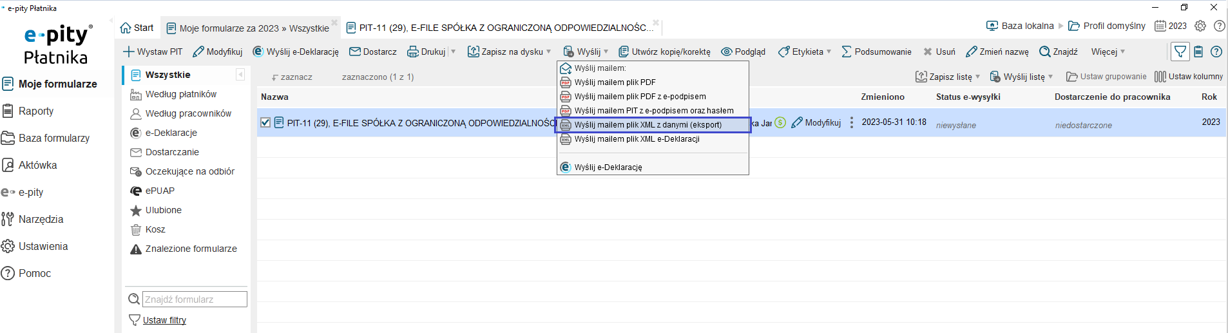Close the PIT-11 (29) E-FILE tab
Viewport: 1228px width, 333px height.
pyautogui.click(x=656, y=23)
